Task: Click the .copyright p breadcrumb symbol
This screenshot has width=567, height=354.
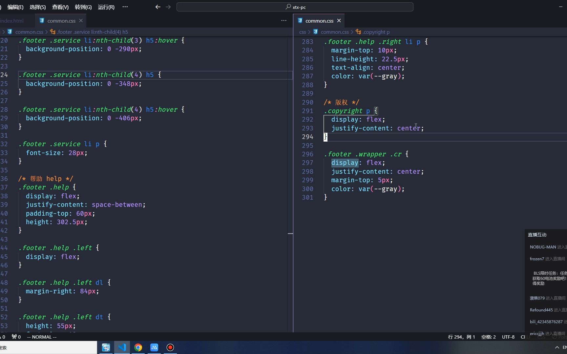Action: [x=376, y=32]
